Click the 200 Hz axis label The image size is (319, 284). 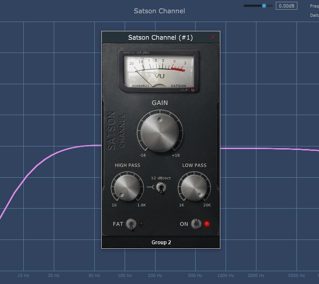click(155, 276)
